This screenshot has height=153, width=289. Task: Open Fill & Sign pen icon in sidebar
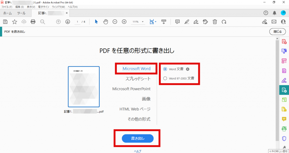click(284, 80)
